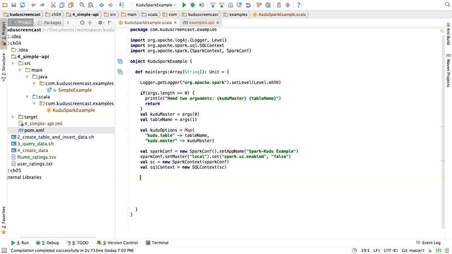452x254 pixels.
Task: Open Project panel gear settings dropdown
Action: 101,23
